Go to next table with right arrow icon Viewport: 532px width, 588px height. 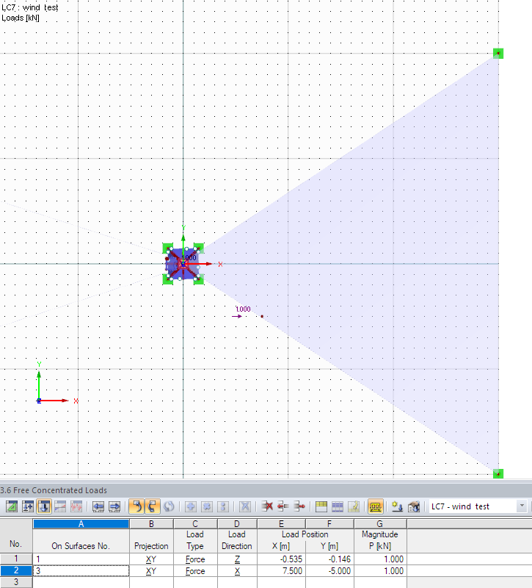(114, 506)
